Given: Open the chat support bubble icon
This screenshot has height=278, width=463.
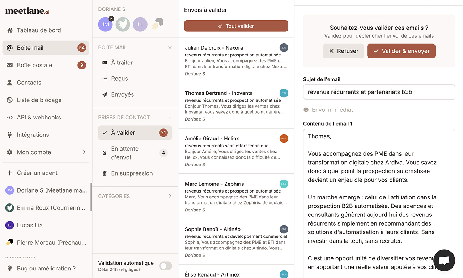Looking at the screenshot, I should tap(444, 260).
